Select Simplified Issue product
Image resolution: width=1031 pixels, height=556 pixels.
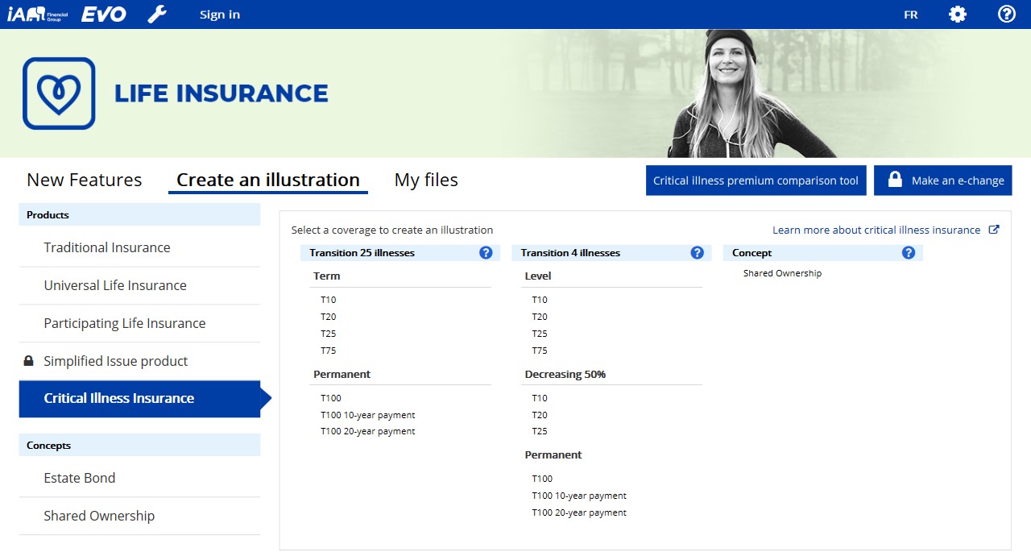click(115, 361)
